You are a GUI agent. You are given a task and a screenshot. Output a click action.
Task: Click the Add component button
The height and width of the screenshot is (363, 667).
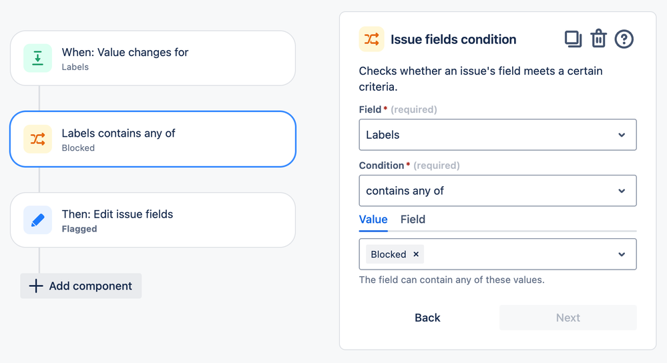coord(81,286)
